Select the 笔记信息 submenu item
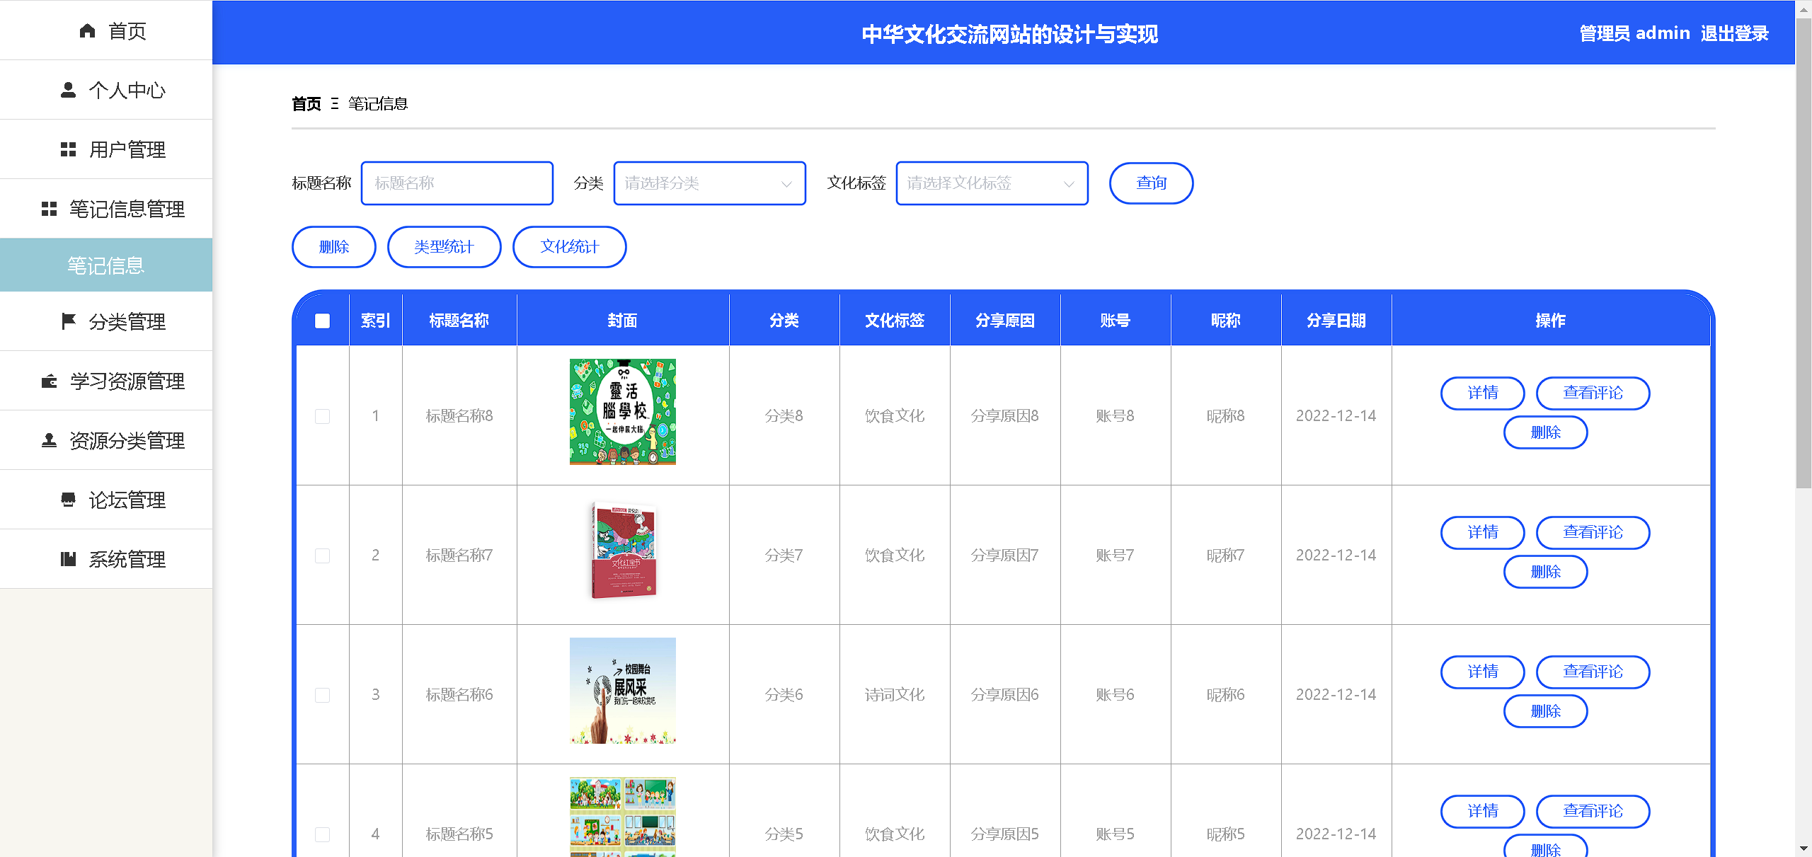Screen dimensions: 1812x857 point(106,265)
